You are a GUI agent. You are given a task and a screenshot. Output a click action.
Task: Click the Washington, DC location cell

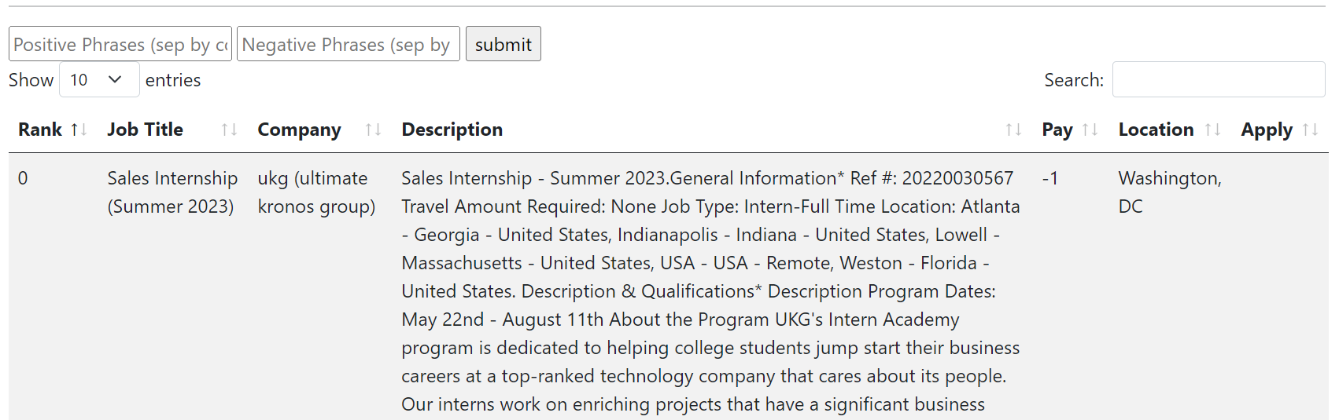click(1169, 192)
